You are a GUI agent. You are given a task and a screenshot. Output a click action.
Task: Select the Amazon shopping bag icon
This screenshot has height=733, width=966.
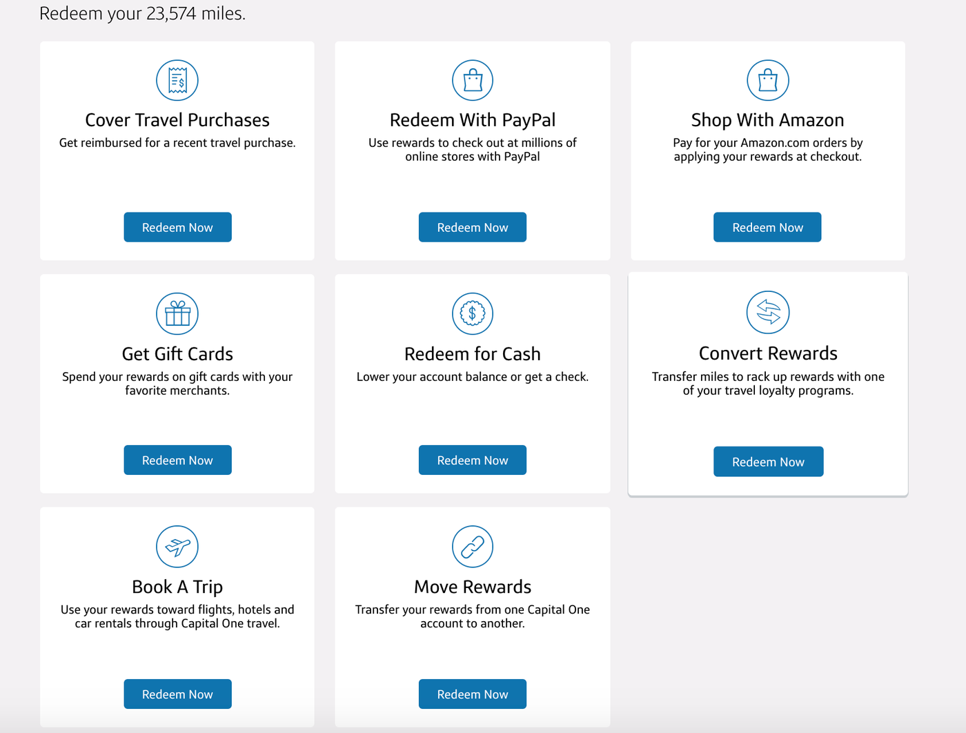coord(767,79)
